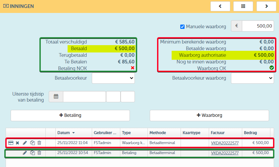Click the Te Betalen amount € 85,60
The image size is (279, 167).
pos(126,62)
